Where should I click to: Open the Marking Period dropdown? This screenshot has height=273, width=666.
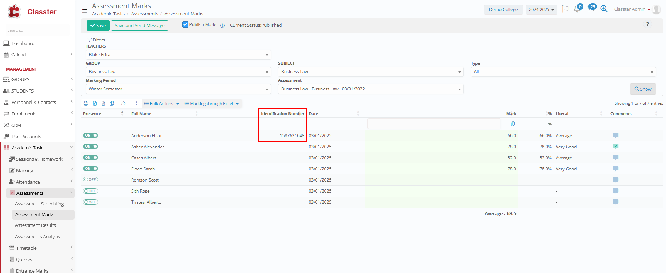[x=178, y=89]
